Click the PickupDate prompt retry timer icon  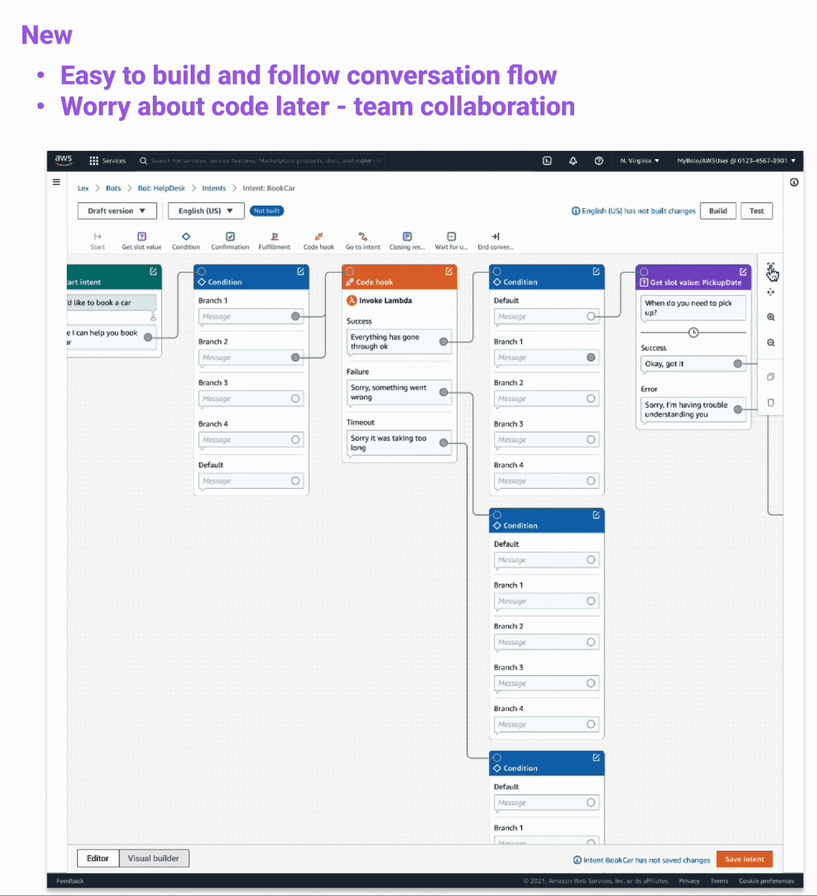point(693,332)
